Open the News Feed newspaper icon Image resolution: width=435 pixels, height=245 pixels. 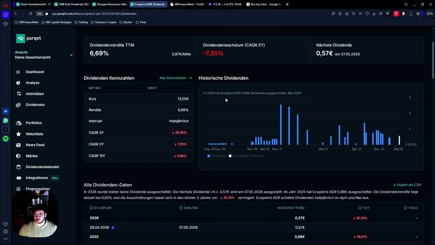[18, 145]
